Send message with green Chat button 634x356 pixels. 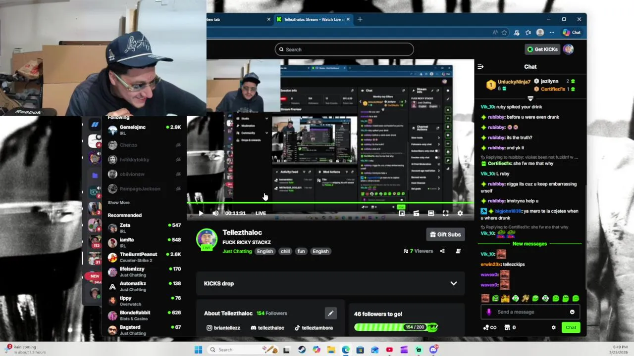571,327
